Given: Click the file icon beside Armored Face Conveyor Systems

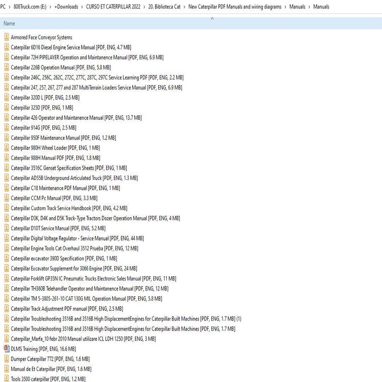Looking at the screenshot, I should click(x=6, y=37).
